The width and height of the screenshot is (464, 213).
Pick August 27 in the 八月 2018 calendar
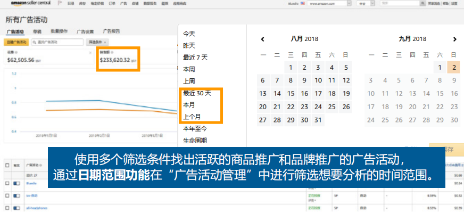pyautogui.click(x=263, y=120)
